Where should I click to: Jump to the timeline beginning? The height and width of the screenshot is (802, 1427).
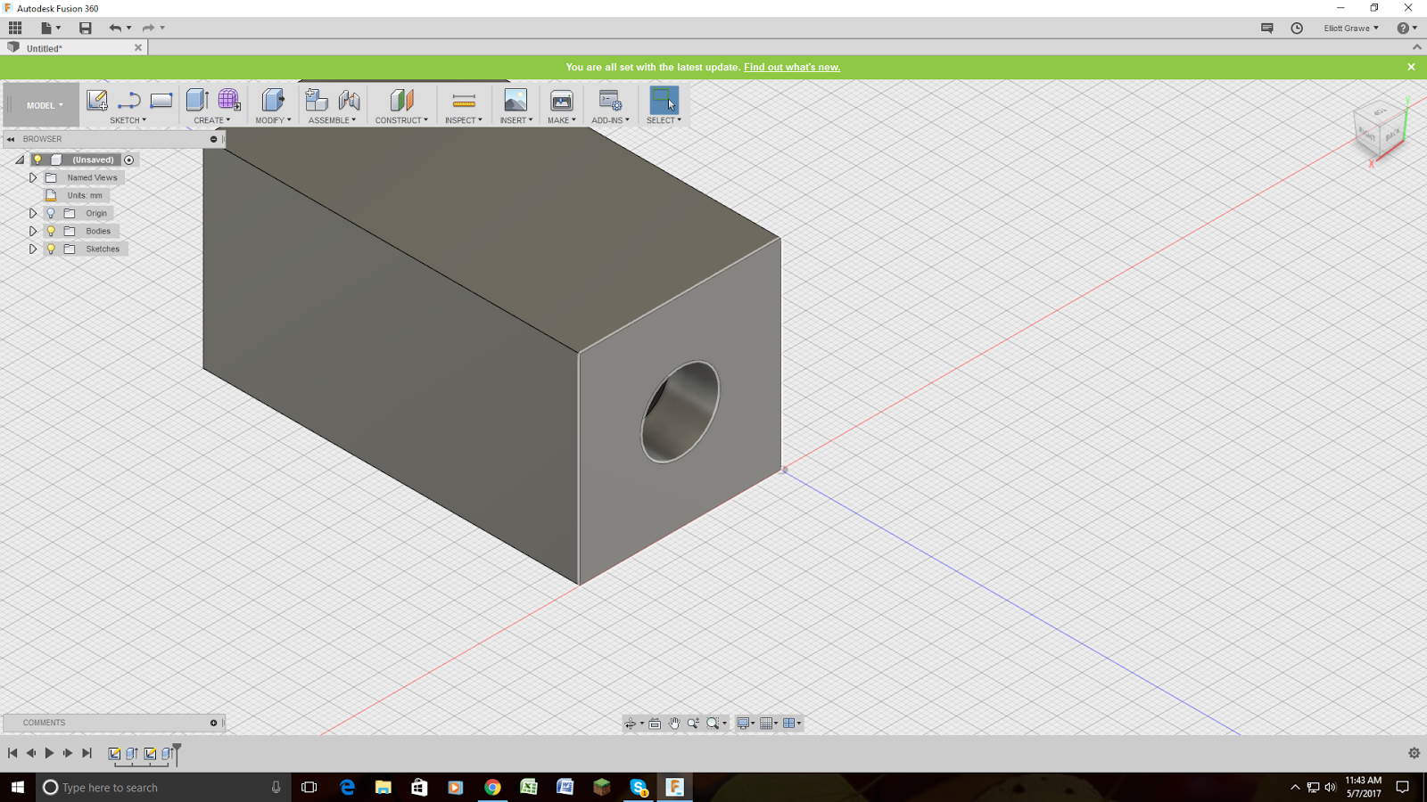tap(12, 753)
